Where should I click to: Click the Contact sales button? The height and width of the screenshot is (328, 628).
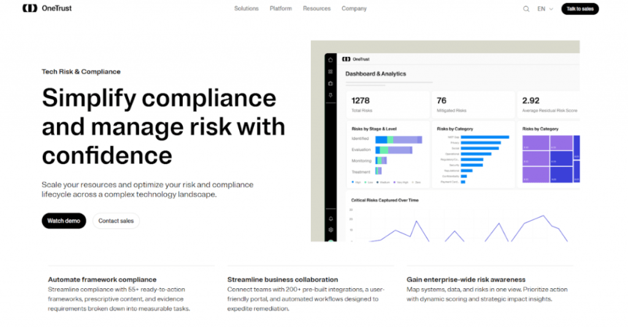click(x=116, y=220)
